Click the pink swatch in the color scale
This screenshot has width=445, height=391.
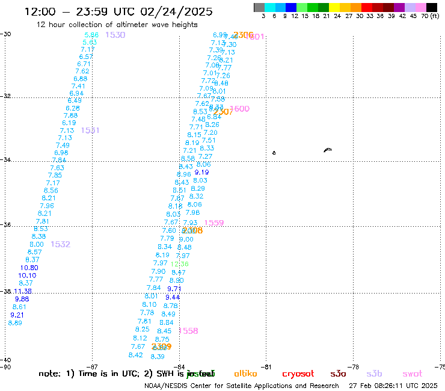[420, 7]
